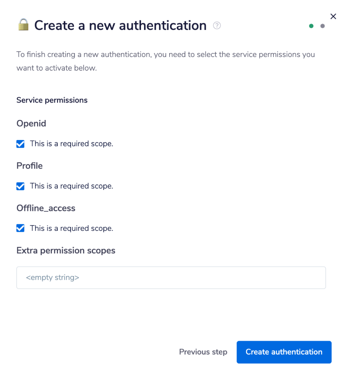Click the green step indicator dot
The height and width of the screenshot is (379, 348).
311,26
